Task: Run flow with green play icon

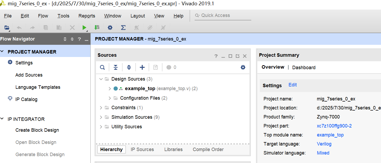Action: pyautogui.click(x=84, y=27)
